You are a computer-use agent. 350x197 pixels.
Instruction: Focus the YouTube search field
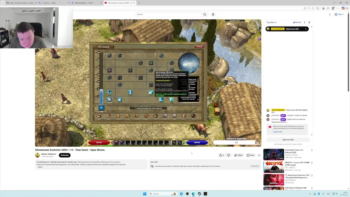[167, 14]
